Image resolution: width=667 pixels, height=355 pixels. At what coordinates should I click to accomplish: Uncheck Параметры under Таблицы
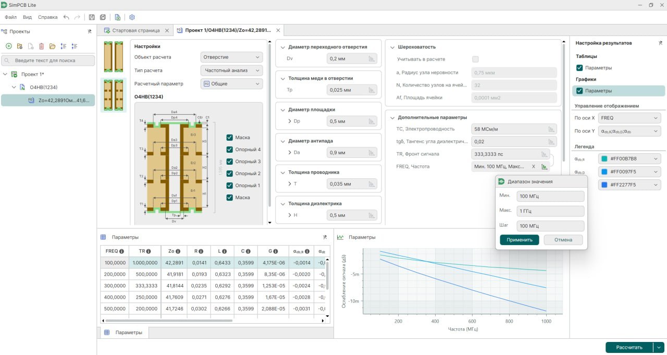coord(579,68)
